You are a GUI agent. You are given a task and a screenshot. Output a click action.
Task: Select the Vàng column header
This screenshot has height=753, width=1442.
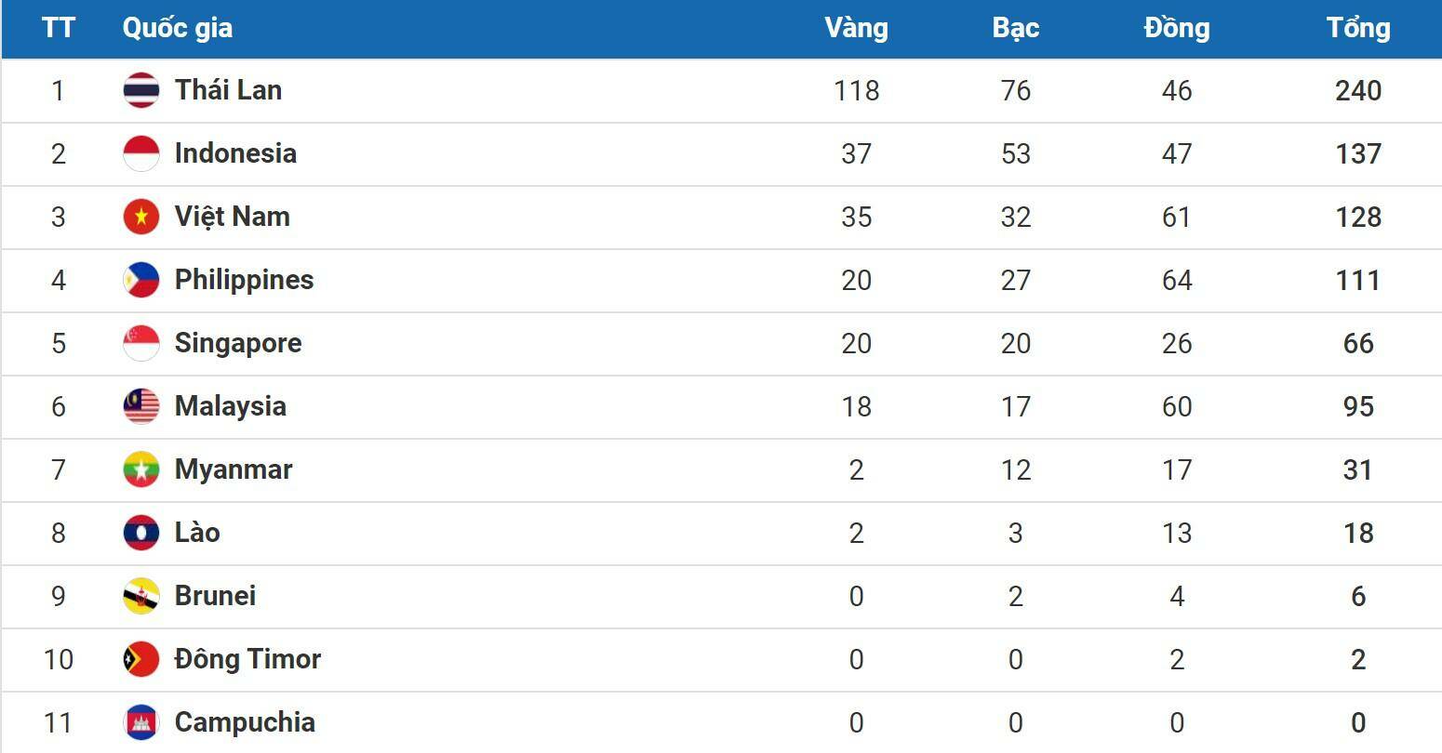point(856,28)
